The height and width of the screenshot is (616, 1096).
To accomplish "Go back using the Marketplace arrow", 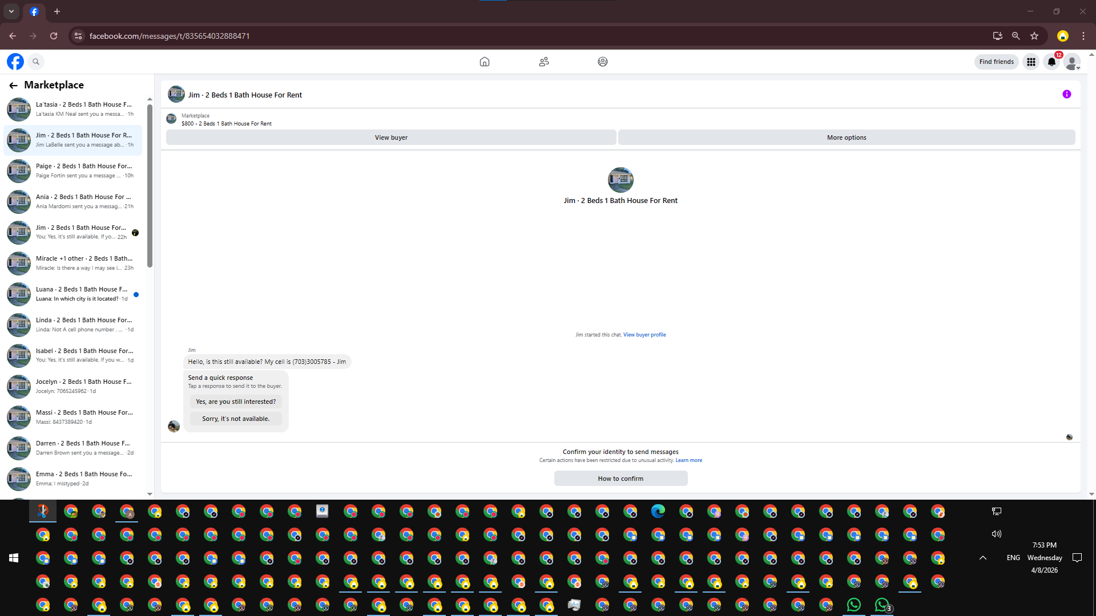I will [13, 86].
